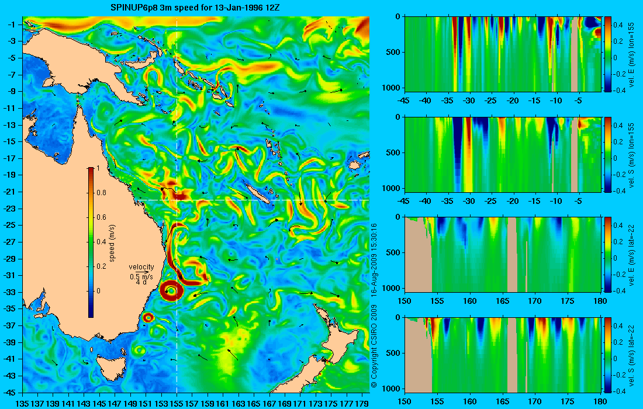
Task: Click the 155 longitude tick label on the map
Action: tap(177, 404)
